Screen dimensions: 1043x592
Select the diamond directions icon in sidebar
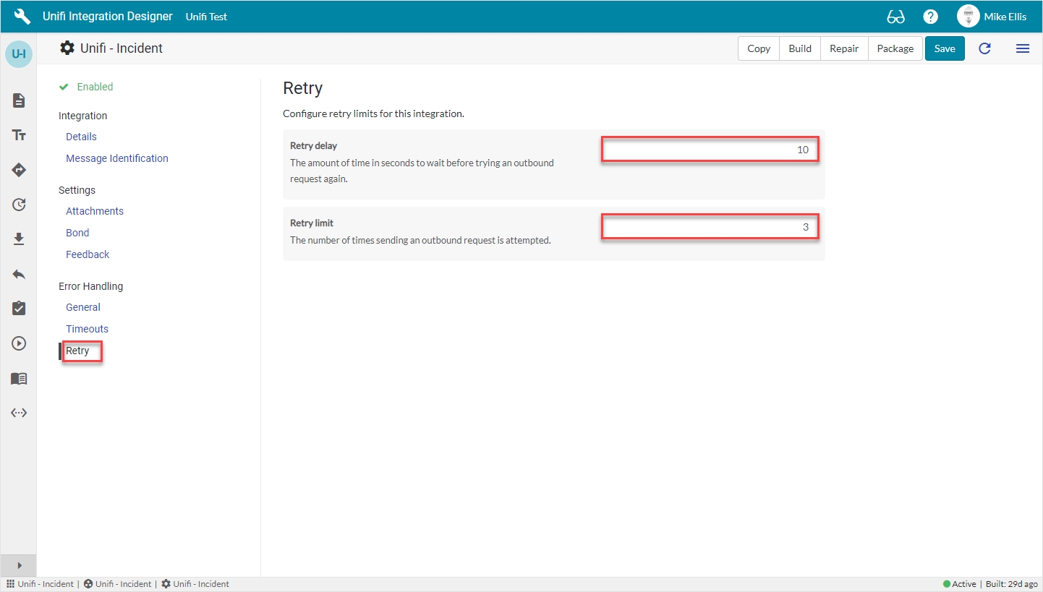pyautogui.click(x=19, y=170)
